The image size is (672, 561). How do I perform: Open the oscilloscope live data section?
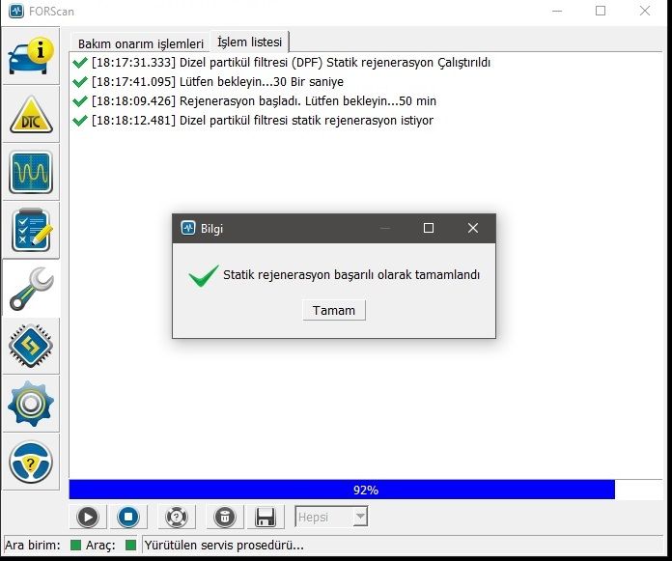[x=31, y=172]
